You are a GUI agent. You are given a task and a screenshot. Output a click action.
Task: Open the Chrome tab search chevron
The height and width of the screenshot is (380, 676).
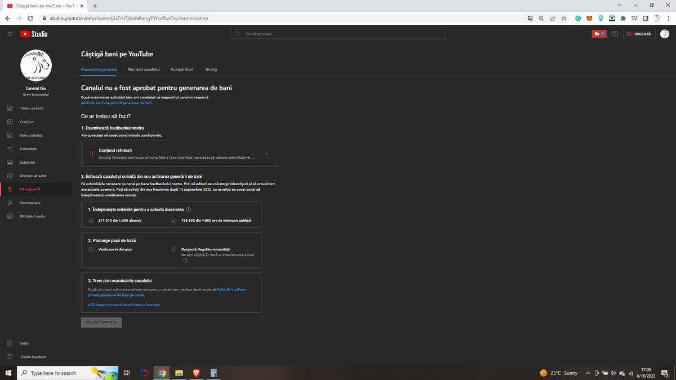point(620,5)
